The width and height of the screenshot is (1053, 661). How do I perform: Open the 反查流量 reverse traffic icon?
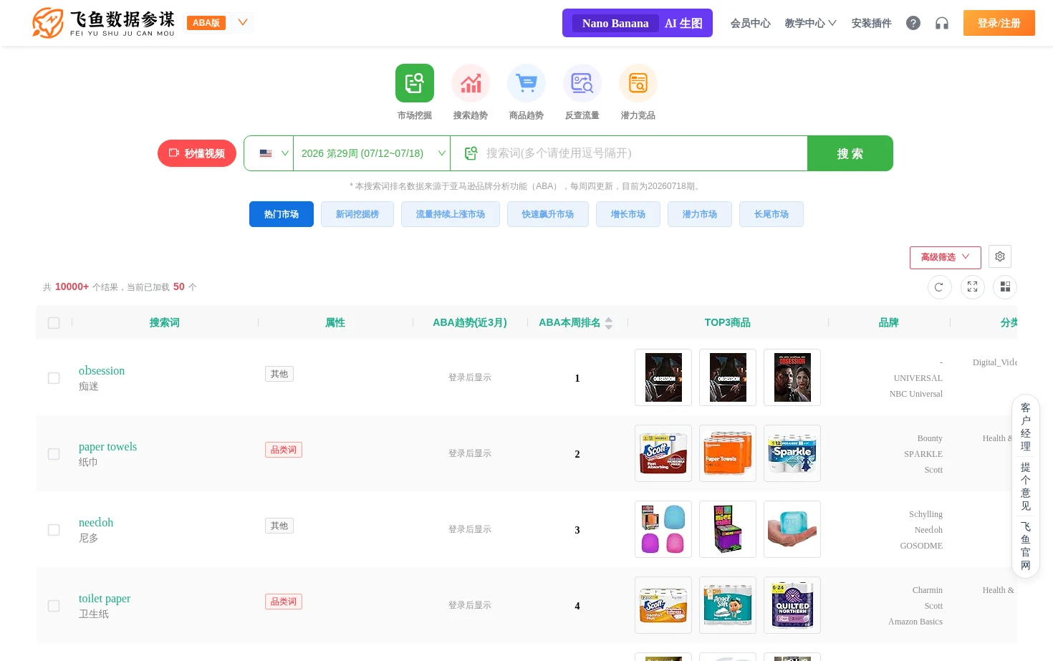582,83
